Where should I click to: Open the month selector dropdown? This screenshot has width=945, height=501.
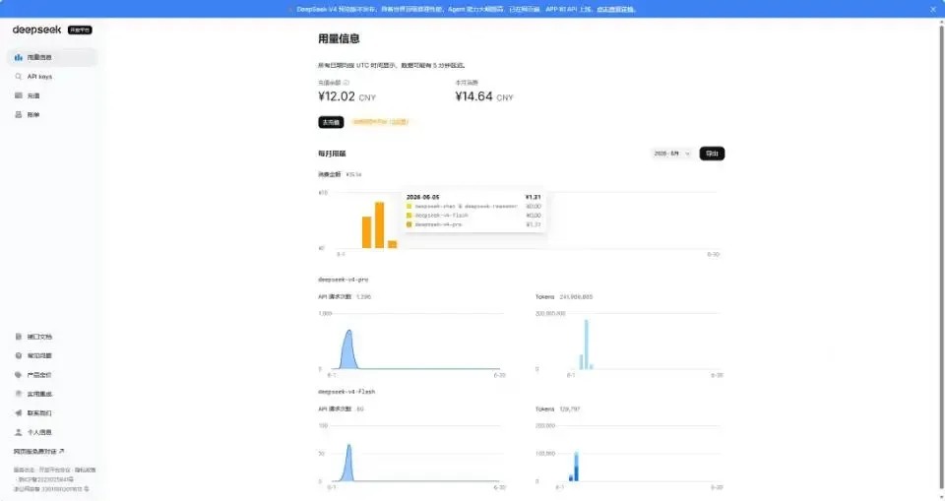pos(671,154)
